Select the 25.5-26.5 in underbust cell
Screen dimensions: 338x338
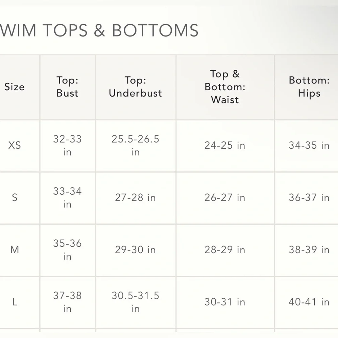pos(136,145)
